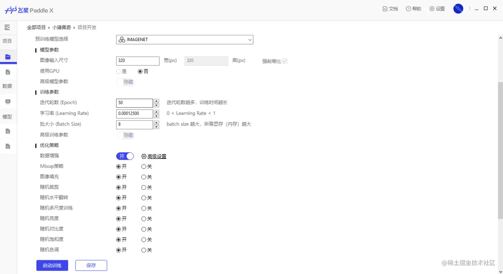Focus the 批大小 (Batch Size) field
The image size is (503, 274).
[134, 125]
